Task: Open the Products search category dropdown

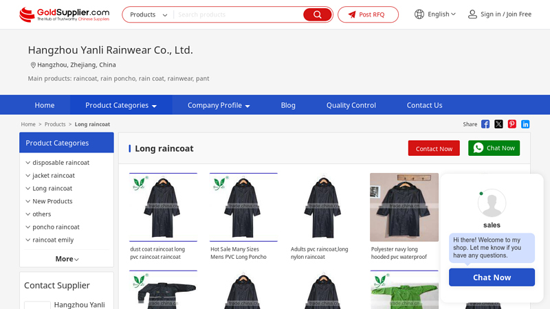Action: [148, 14]
